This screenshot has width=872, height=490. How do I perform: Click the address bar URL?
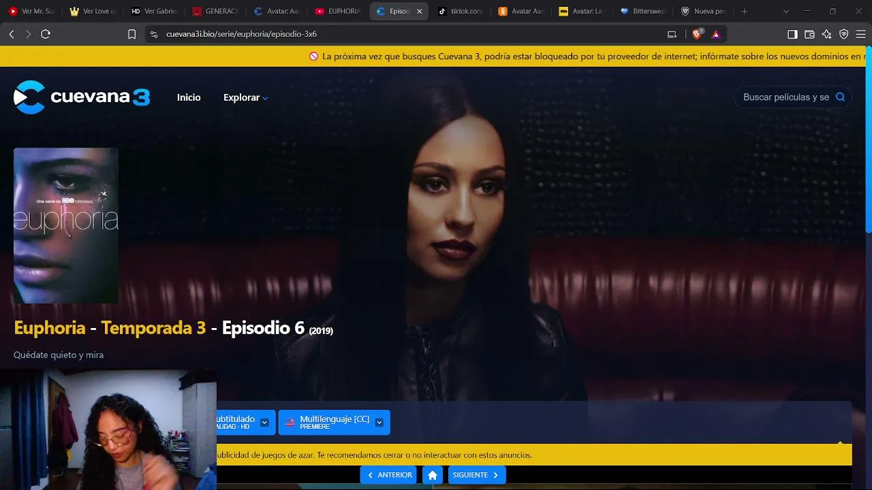coord(242,34)
